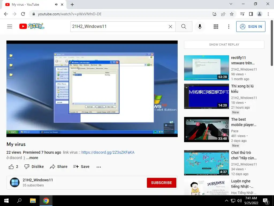Open Chrome three-dot menu
This screenshot has height=206, width=274.
pyautogui.click(x=268, y=14)
